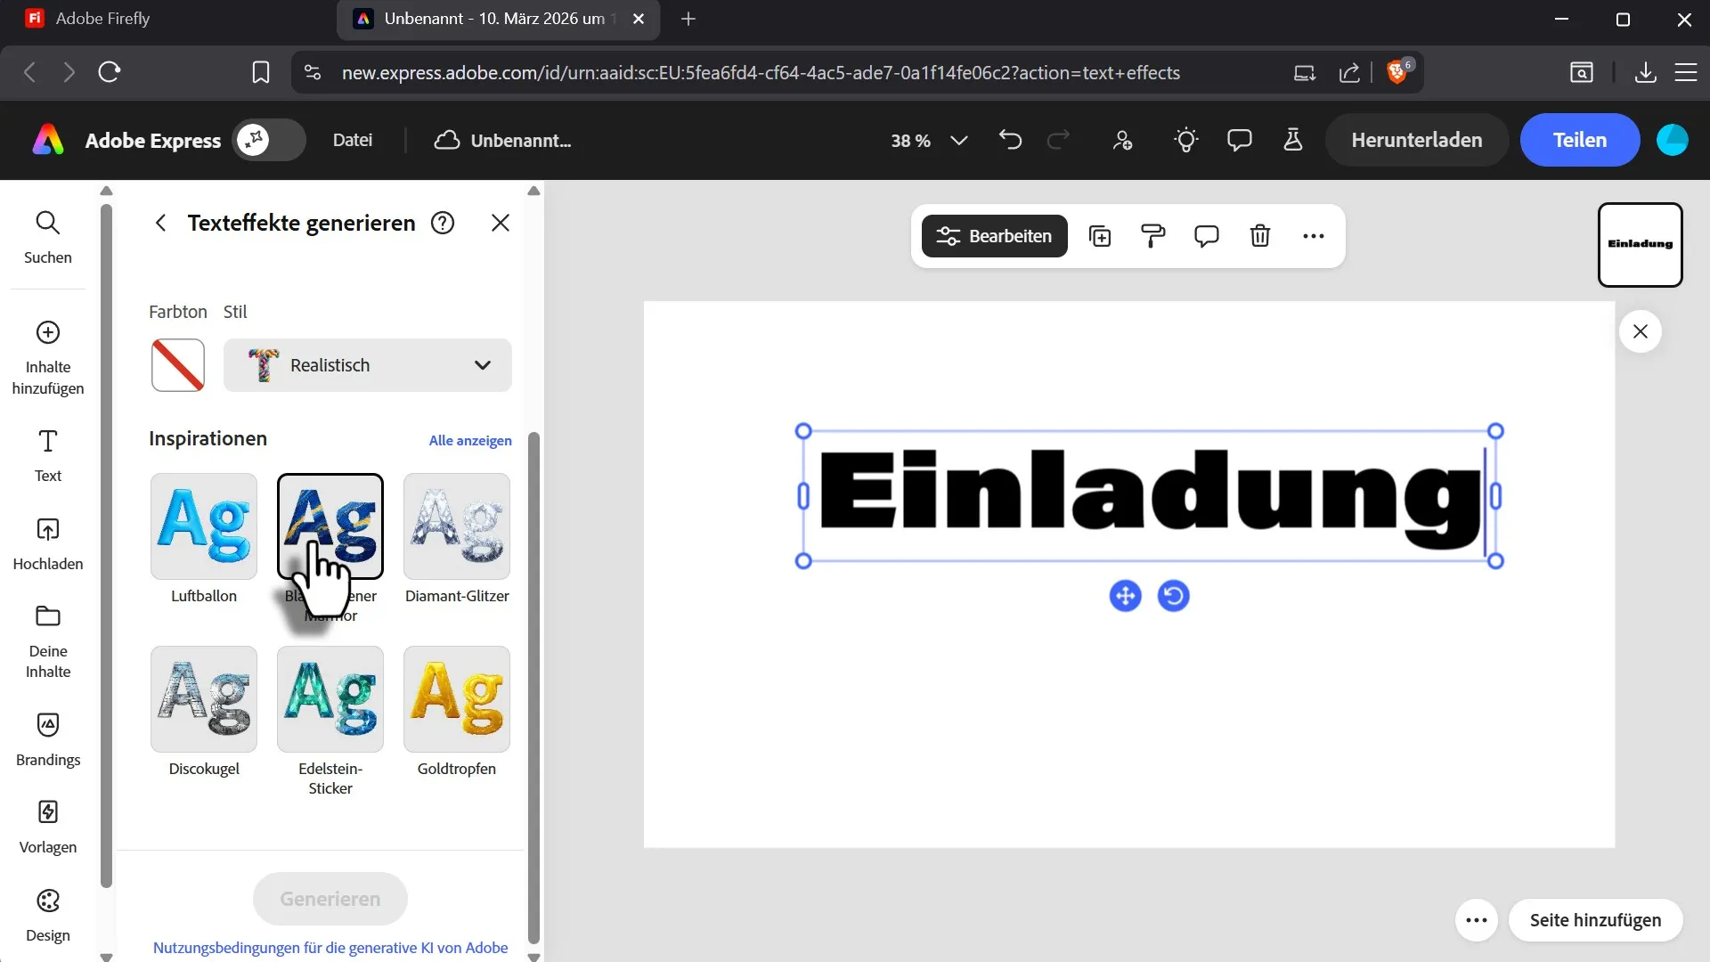The image size is (1710, 962).
Task: Go back with the Texteffekte panel arrow
Action: [x=160, y=223]
